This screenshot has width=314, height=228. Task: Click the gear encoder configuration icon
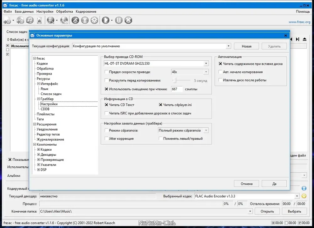pos(94,20)
